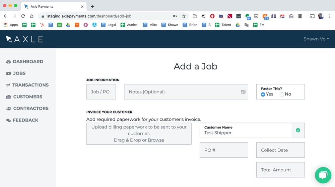The width and height of the screenshot is (335, 187).
Task: Open the Apps grid in bookmarks bar
Action: pyautogui.click(x=10, y=25)
